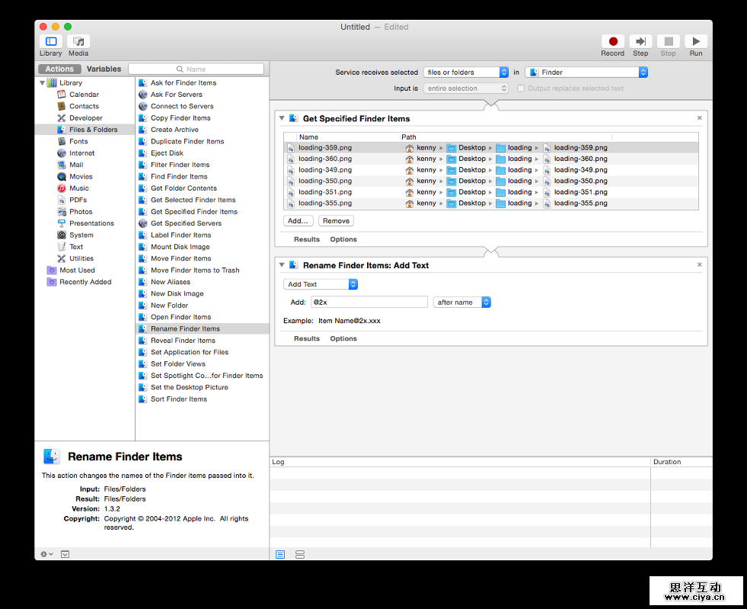Switch to workflow variables view icon
Screen dimensions: 747x609
[x=299, y=554]
